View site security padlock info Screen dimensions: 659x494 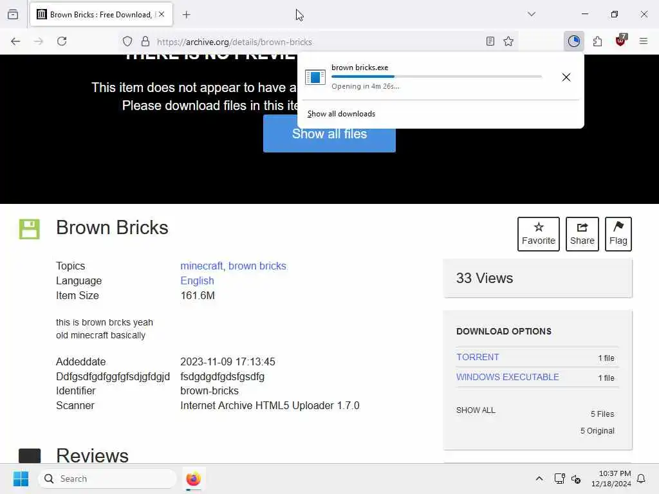145,41
